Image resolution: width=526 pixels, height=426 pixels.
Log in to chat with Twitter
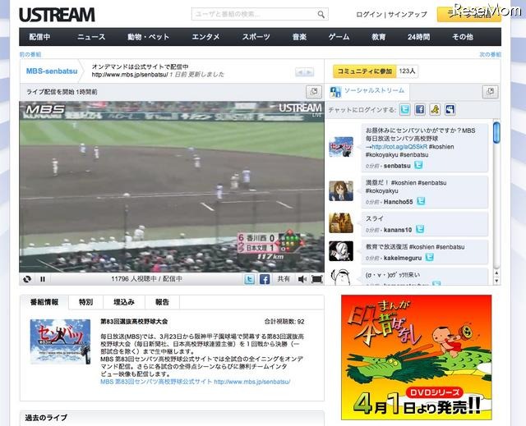(405, 109)
